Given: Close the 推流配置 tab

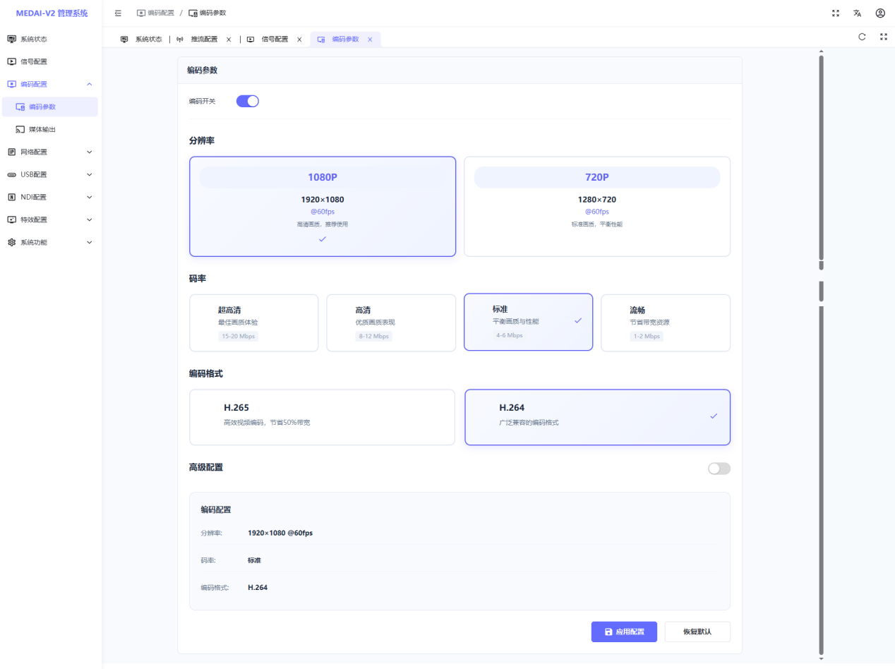Looking at the screenshot, I should 229,40.
